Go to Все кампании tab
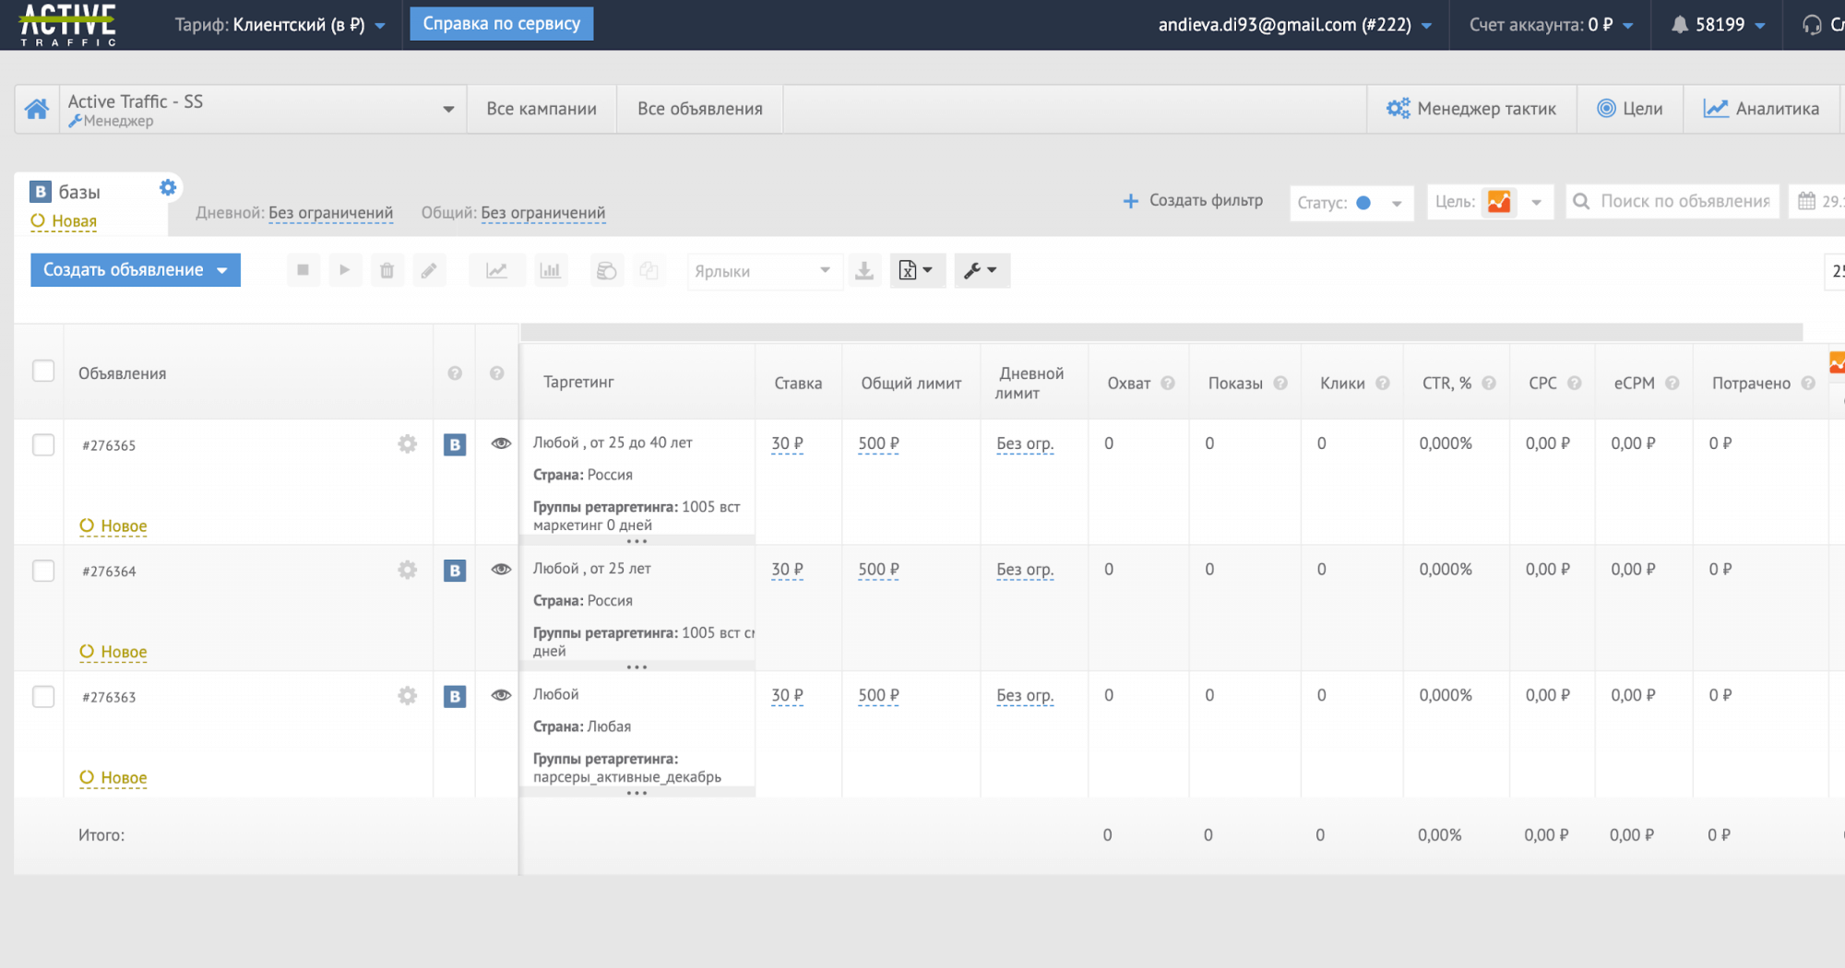Screen dimensions: 1845x968 pyautogui.click(x=542, y=109)
